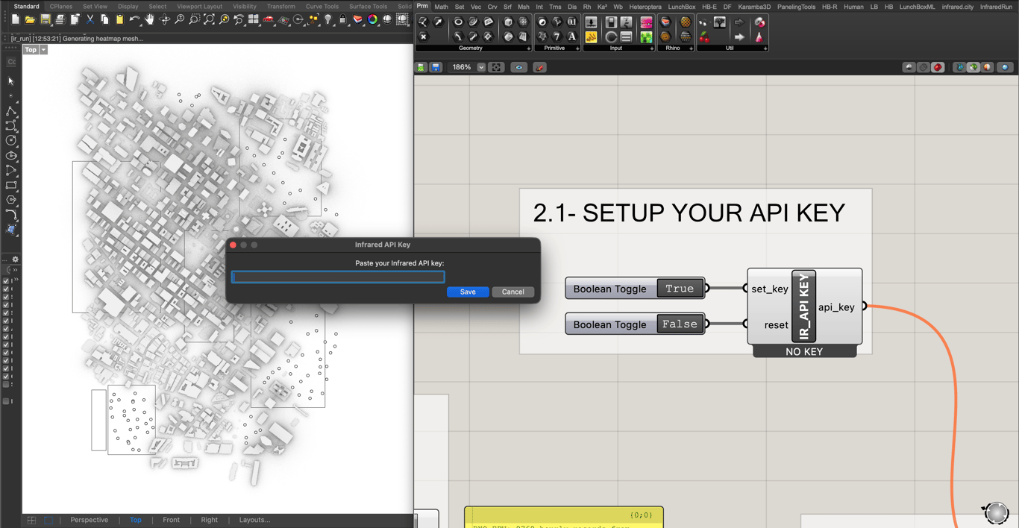Add a Number parameter with 0.1 icon
Viewport: 1019px width, 528px height.
coord(572,22)
